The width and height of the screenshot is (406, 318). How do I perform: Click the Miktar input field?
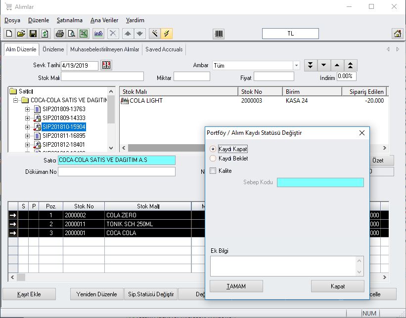(191, 77)
